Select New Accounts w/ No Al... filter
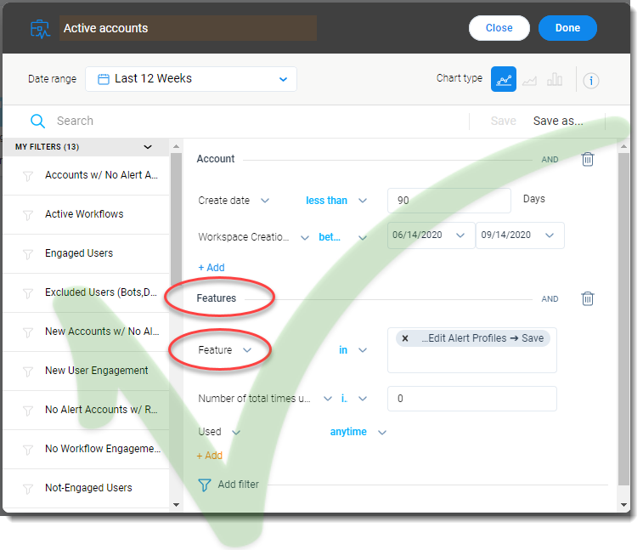This screenshot has height=550, width=643. [x=86, y=332]
